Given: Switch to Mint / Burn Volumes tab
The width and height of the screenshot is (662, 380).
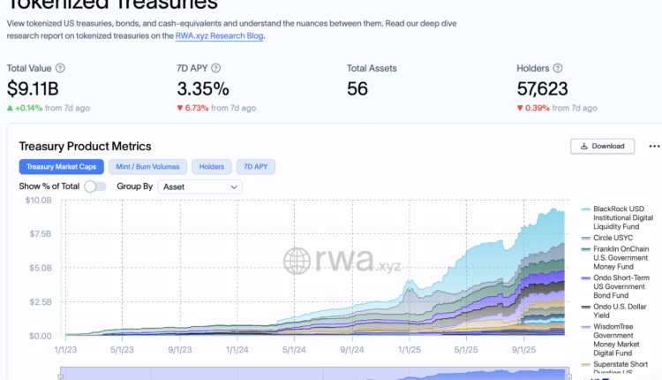Looking at the screenshot, I should coord(149,166).
